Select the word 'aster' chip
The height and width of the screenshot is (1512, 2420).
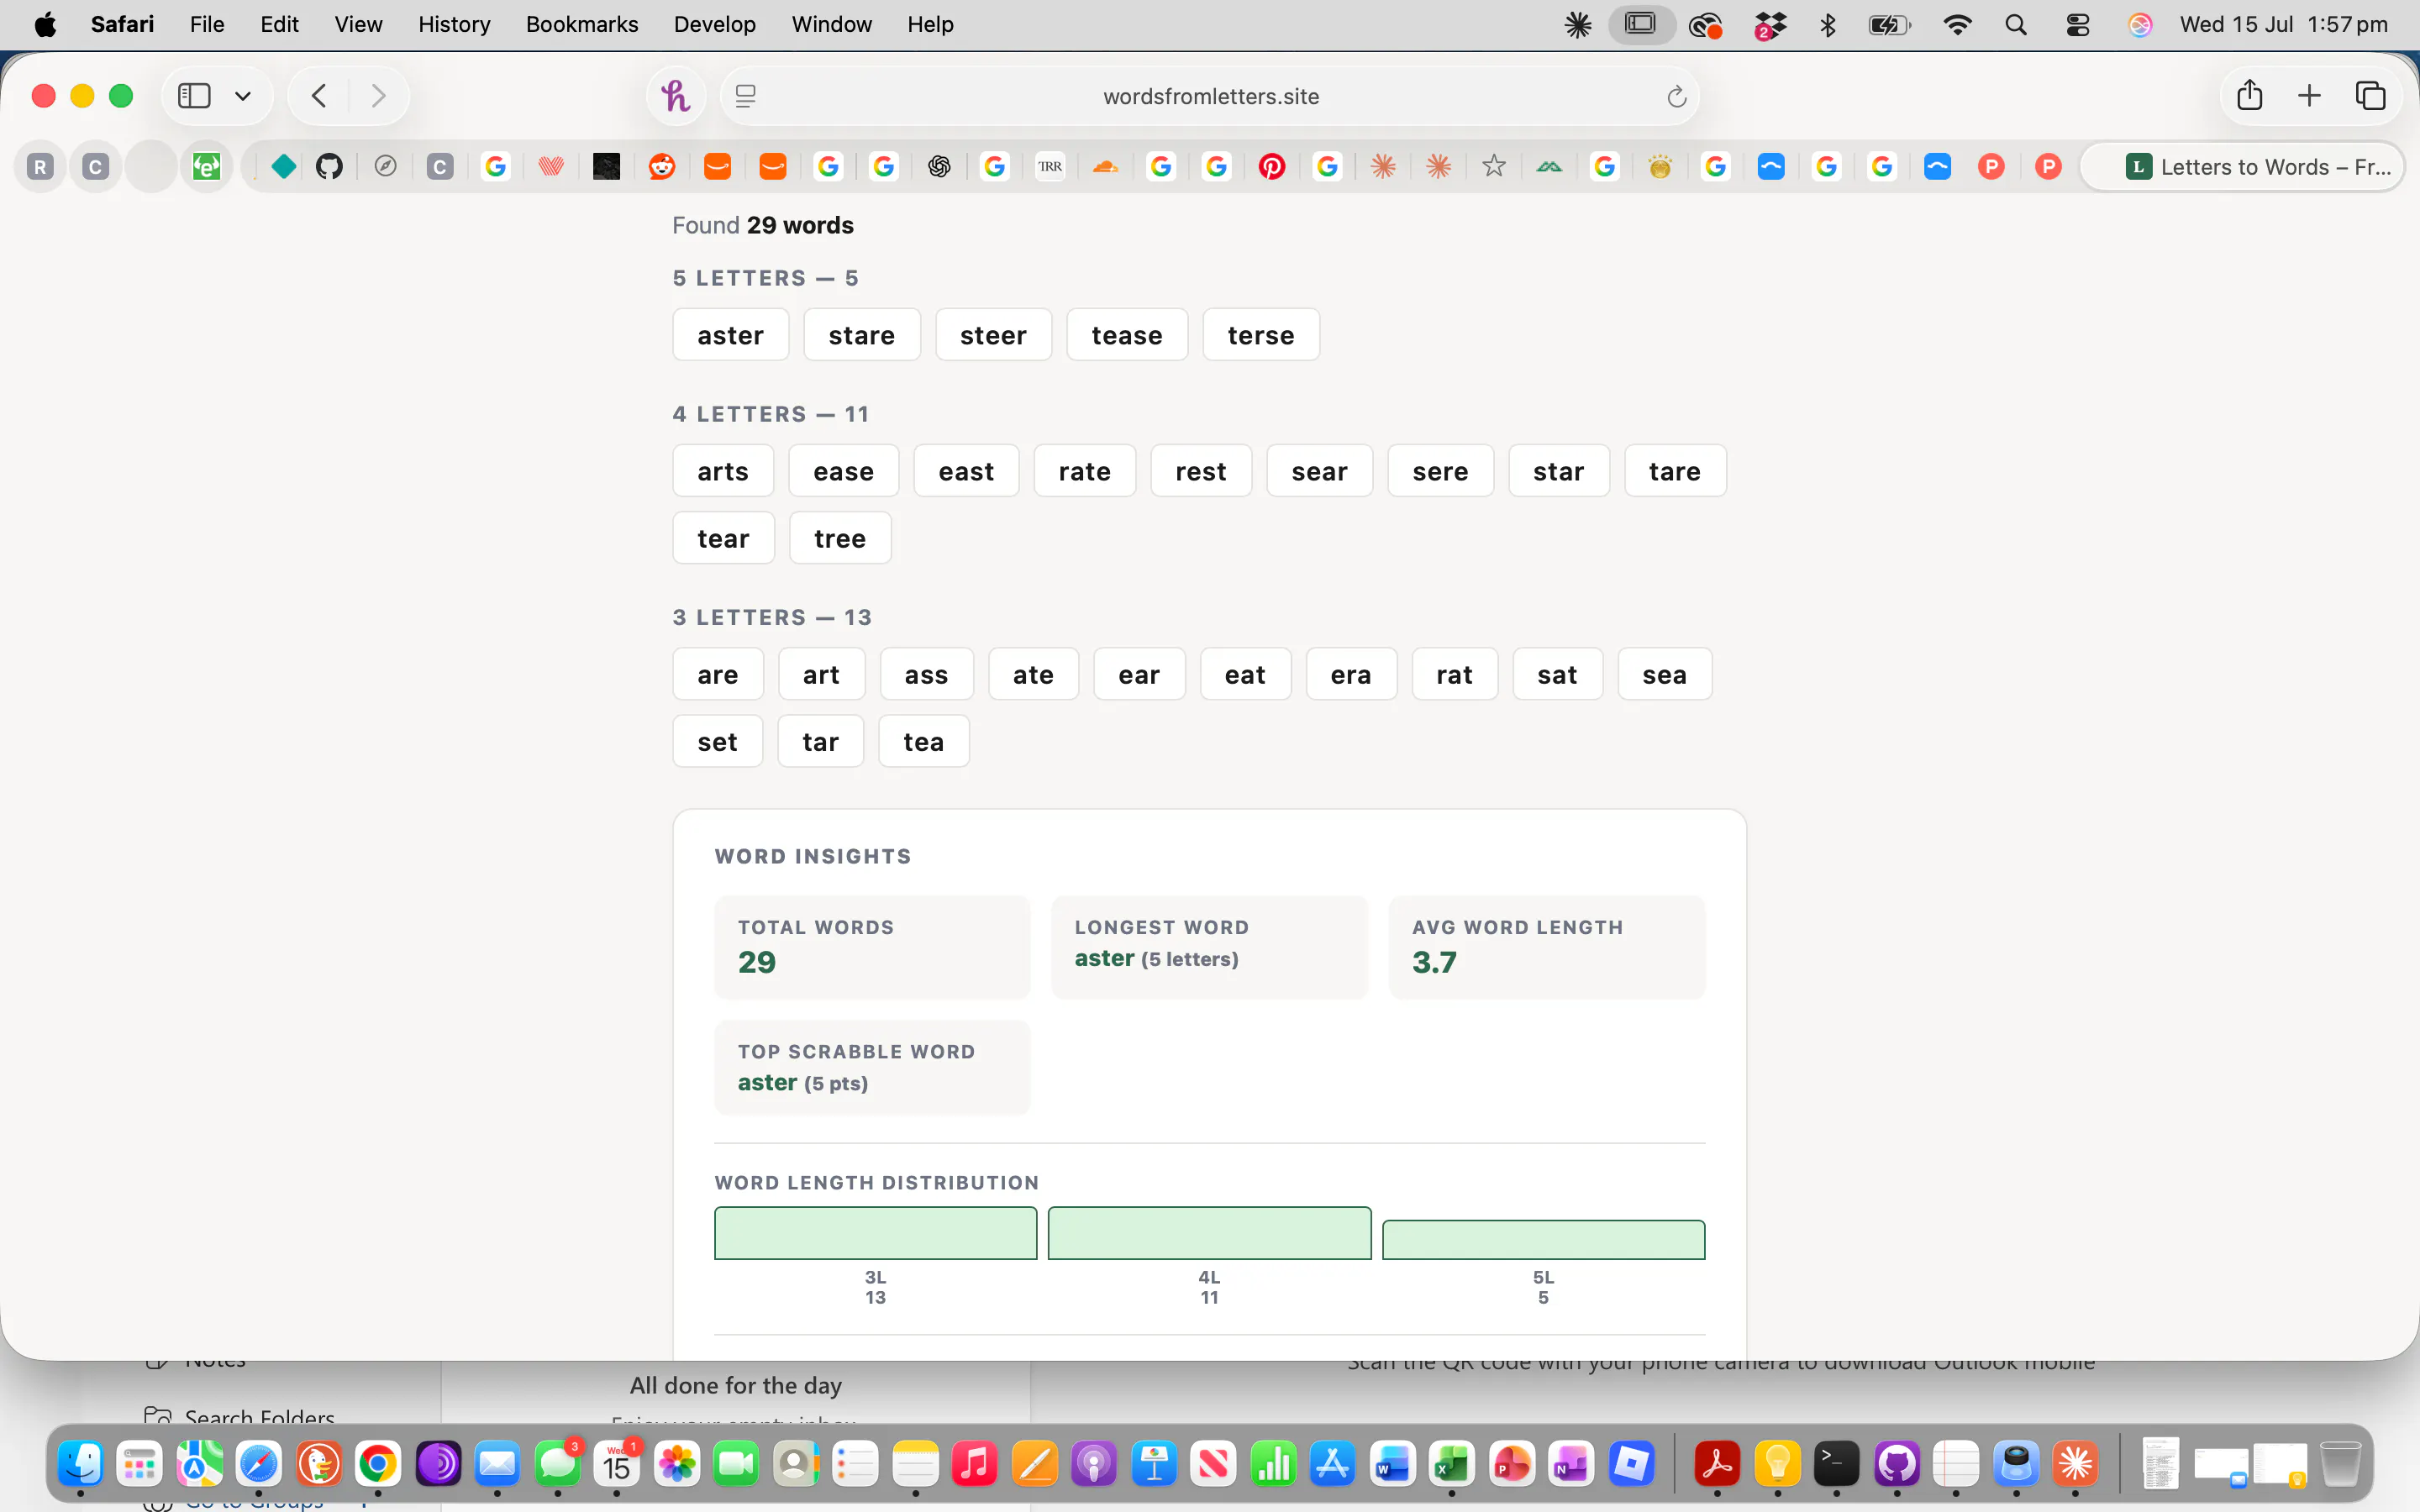coord(730,335)
